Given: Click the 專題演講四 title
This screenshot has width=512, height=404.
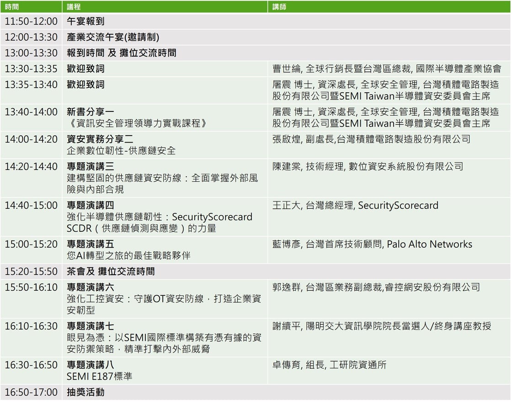Looking at the screenshot, I should coord(91,205).
